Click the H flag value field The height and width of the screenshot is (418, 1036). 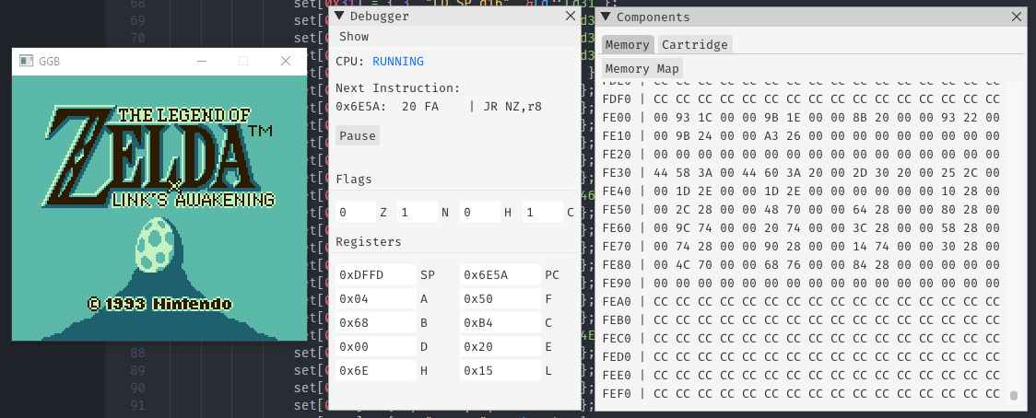pos(479,212)
